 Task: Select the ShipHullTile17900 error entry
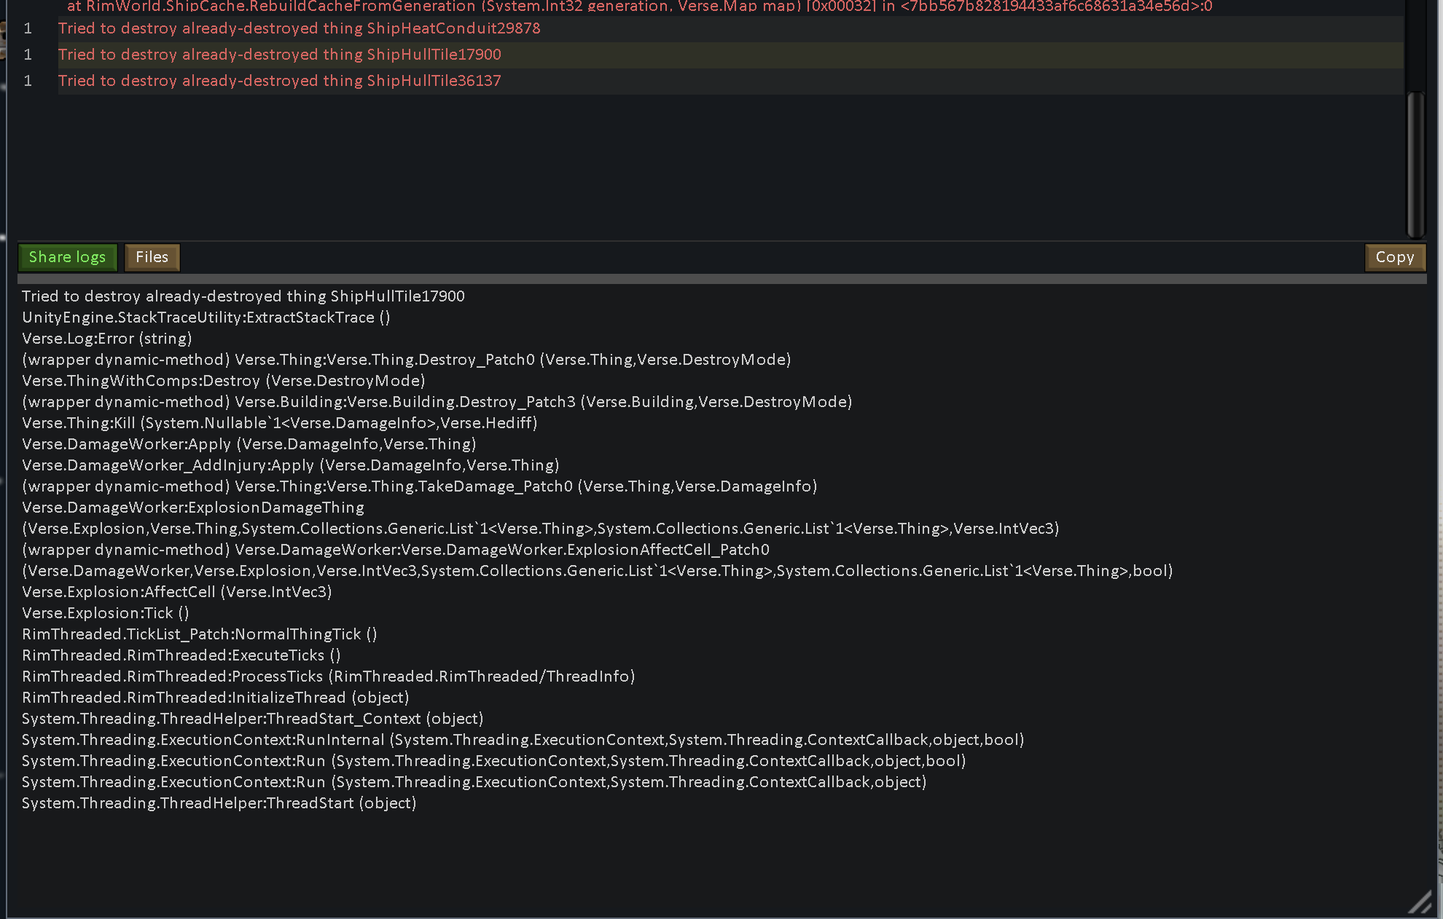click(280, 55)
